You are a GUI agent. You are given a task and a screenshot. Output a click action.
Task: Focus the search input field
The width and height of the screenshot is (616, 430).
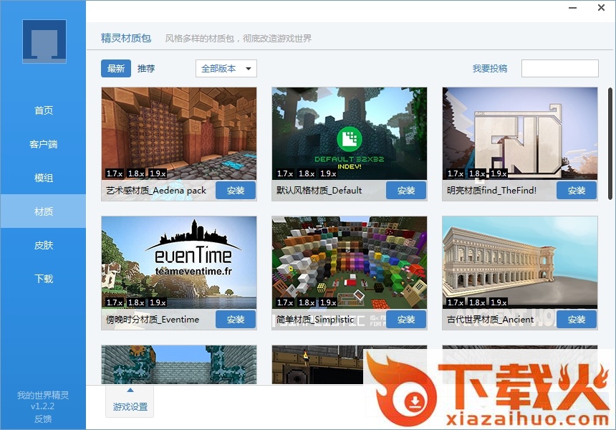560,68
